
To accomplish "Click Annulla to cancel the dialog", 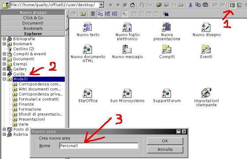I will click(x=165, y=149).
